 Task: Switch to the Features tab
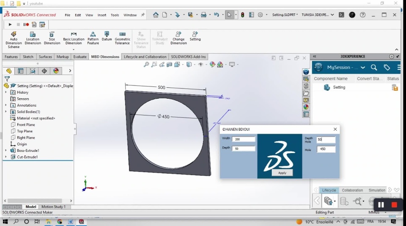[x=11, y=57]
